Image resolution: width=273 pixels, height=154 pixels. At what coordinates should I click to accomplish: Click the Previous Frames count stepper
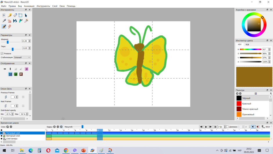click(17, 97)
